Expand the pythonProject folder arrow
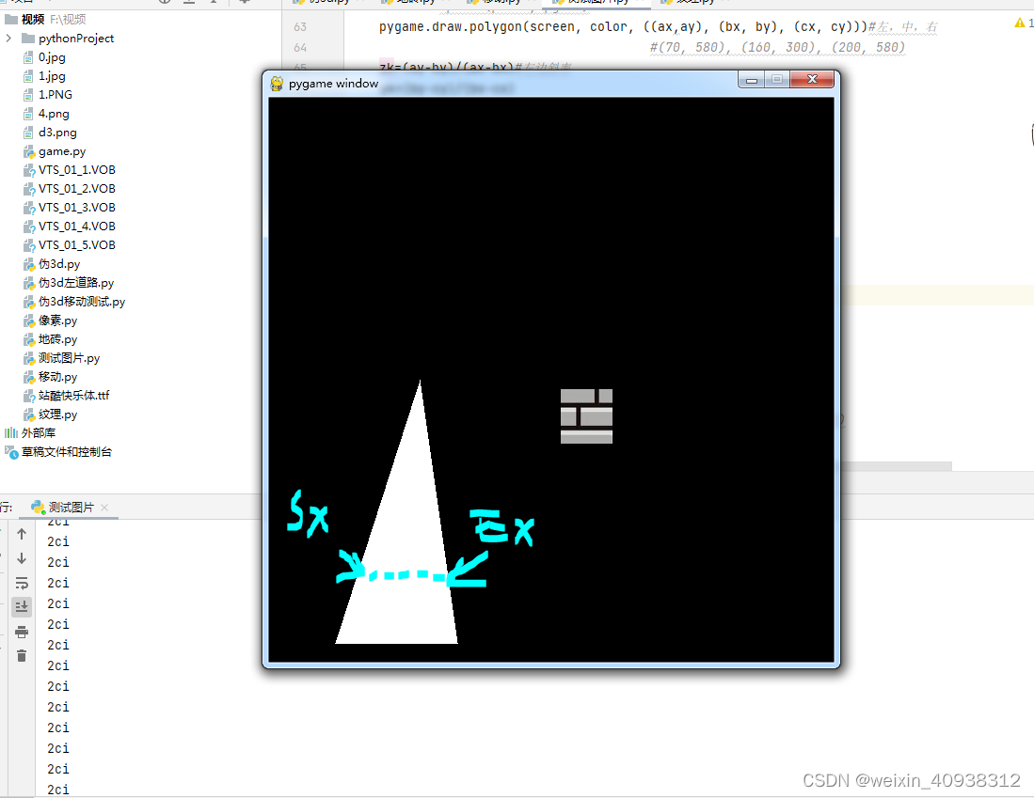The width and height of the screenshot is (1034, 798). 8,39
